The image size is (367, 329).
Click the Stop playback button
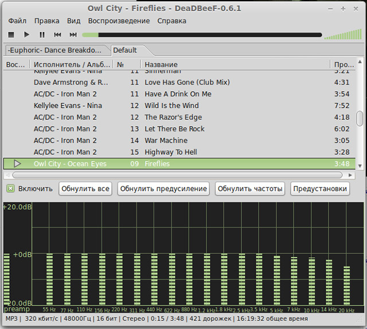click(x=11, y=35)
